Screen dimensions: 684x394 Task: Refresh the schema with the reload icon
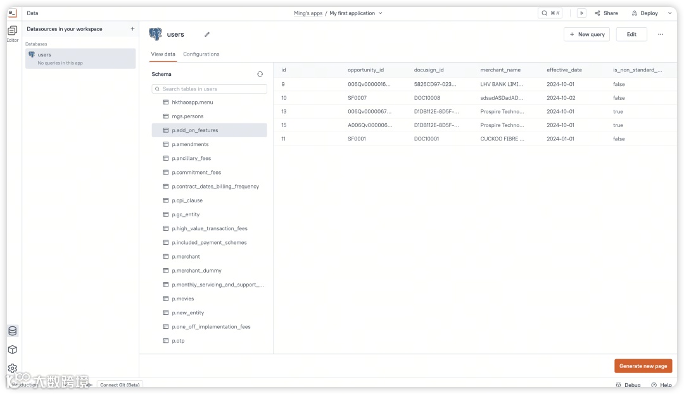260,74
